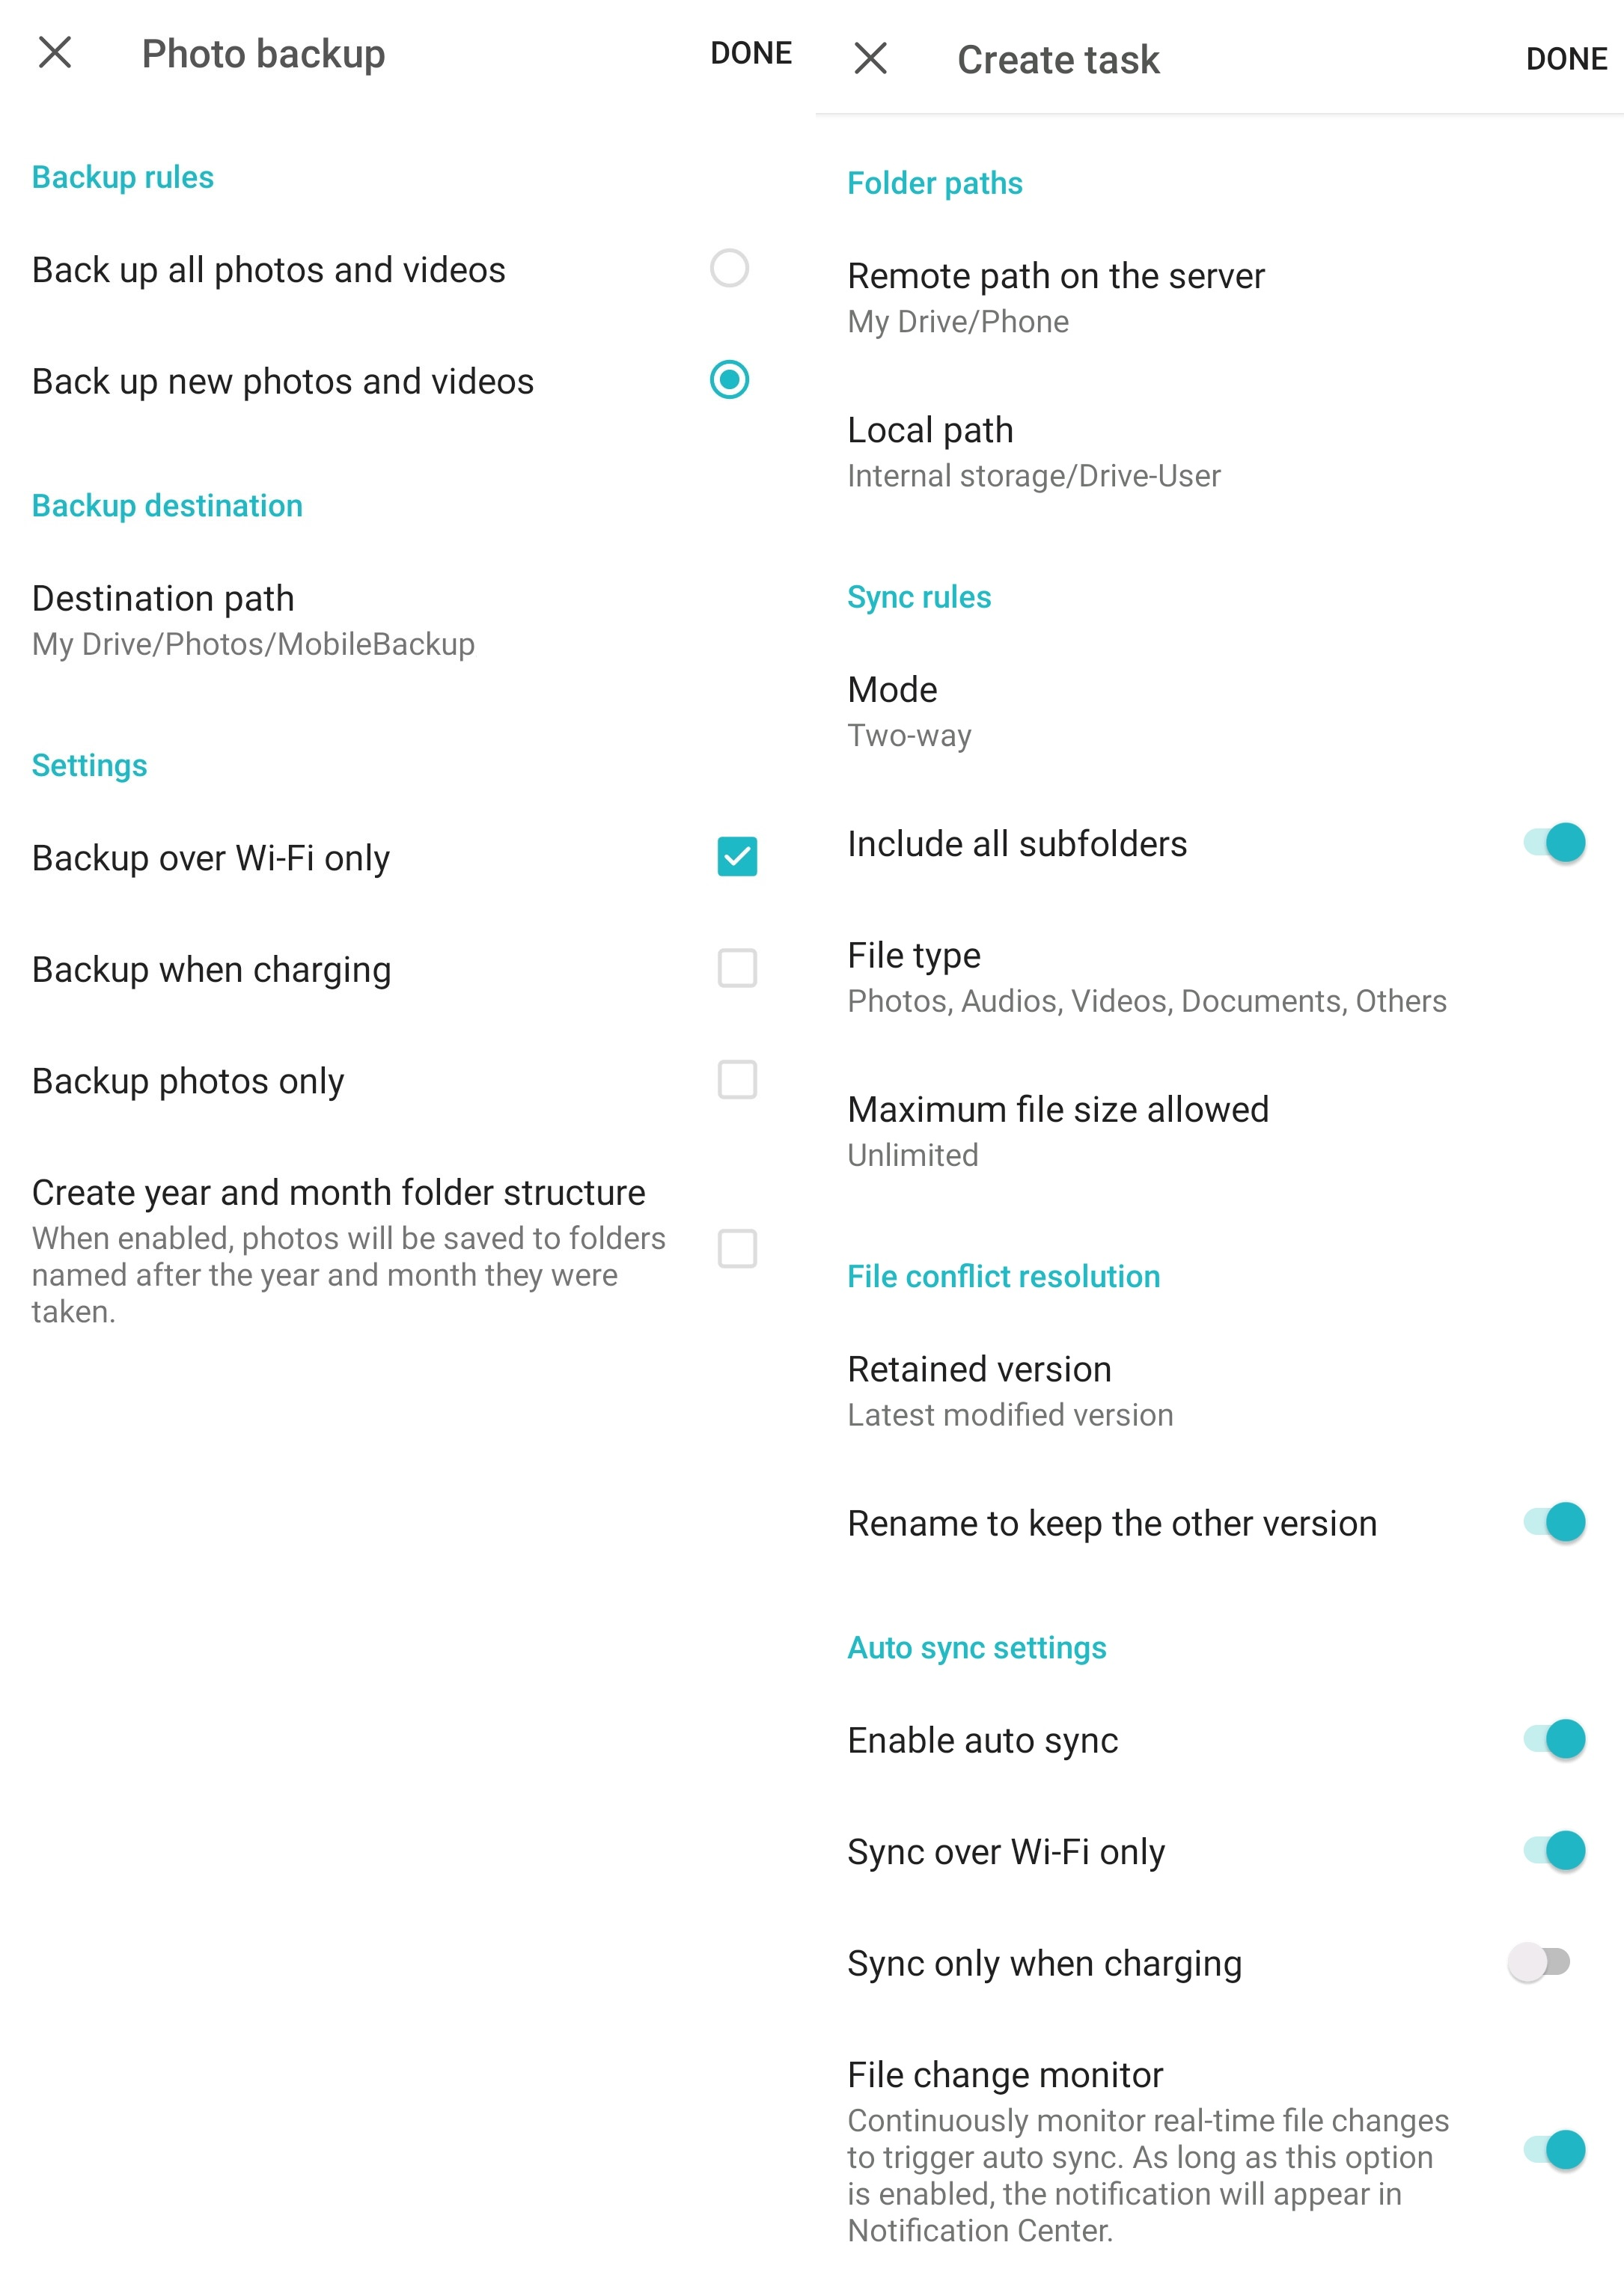This screenshot has width=1624, height=2278.
Task: Select Back up new photos and videos
Action: [729, 380]
